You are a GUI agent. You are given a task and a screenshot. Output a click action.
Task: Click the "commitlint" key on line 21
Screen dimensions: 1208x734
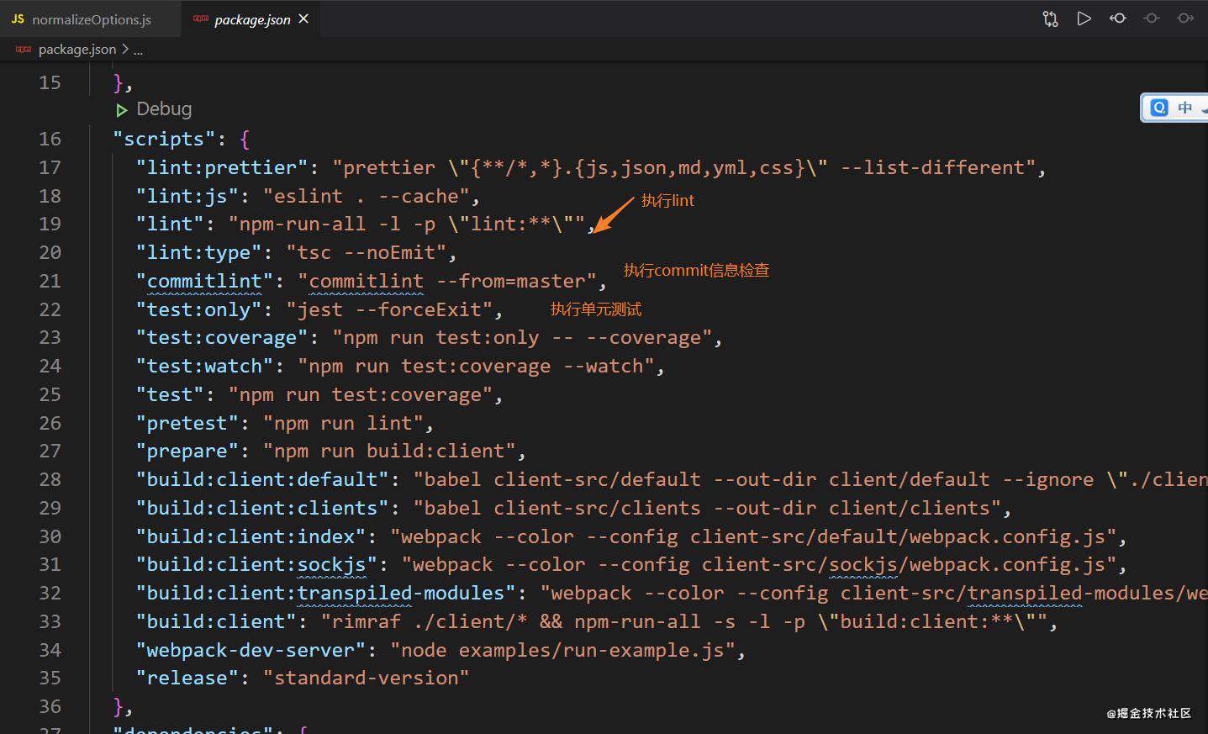click(204, 281)
